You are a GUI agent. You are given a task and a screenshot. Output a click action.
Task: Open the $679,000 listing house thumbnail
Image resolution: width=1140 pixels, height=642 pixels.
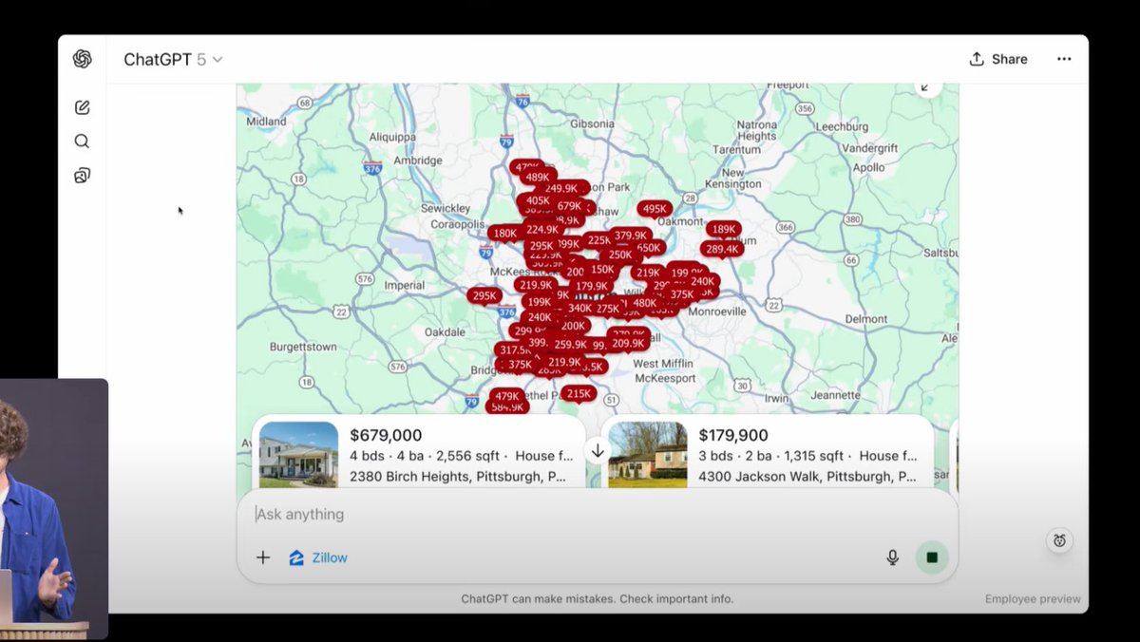[x=298, y=455]
